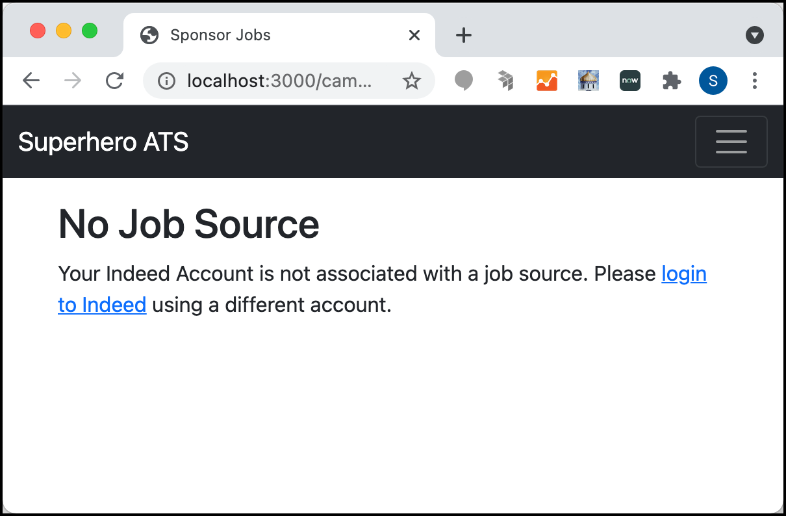Screen dimensions: 786x516
Task: Click the 'No Job Source' heading
Action: point(189,224)
